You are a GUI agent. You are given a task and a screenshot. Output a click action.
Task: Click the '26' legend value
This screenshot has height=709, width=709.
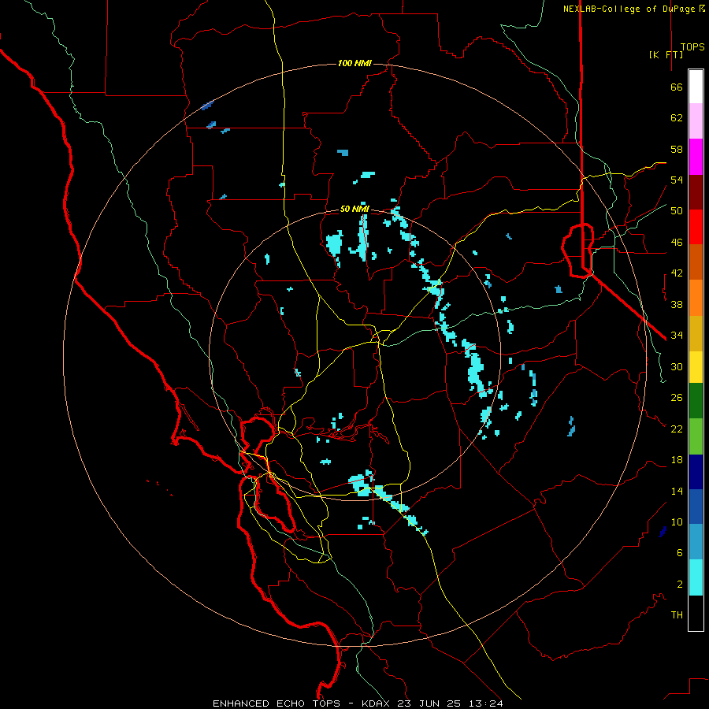[x=677, y=398]
